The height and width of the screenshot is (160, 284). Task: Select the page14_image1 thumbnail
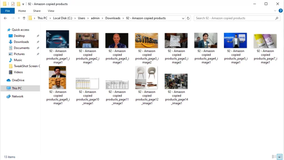176,81
